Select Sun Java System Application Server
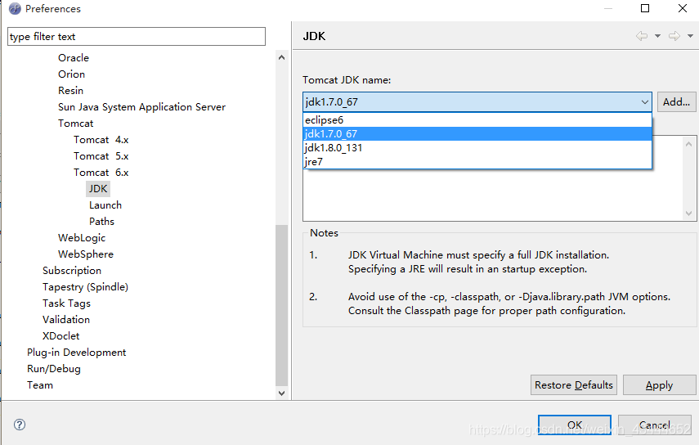The width and height of the screenshot is (699, 445). (x=141, y=107)
